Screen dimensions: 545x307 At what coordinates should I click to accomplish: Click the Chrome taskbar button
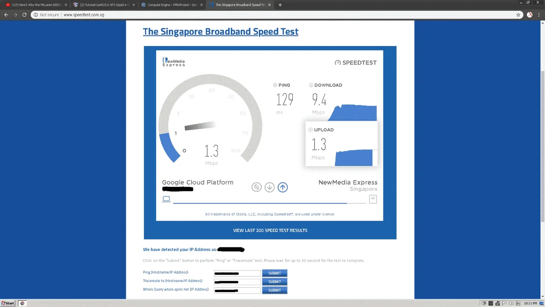(22, 303)
